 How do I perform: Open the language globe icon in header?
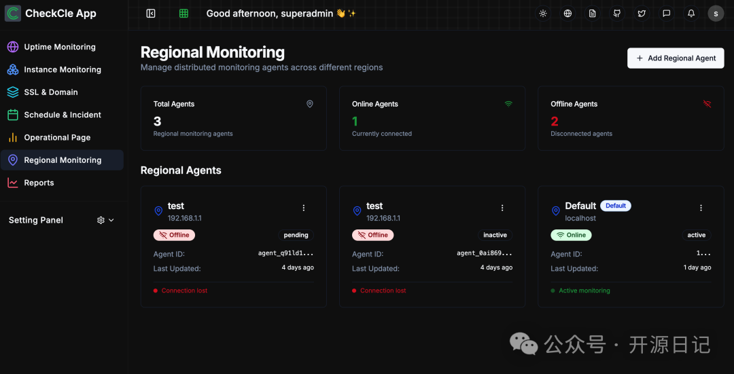567,14
